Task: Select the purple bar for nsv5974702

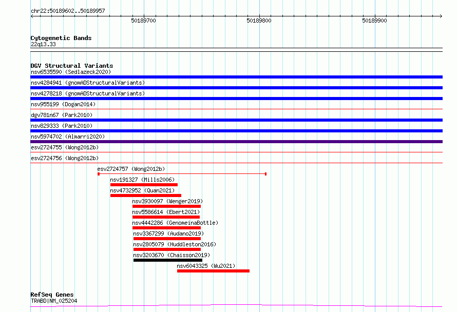Action: click(x=236, y=142)
